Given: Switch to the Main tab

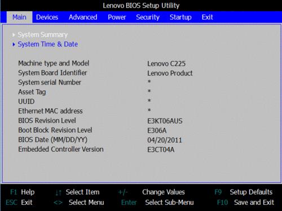Looking at the screenshot, I should [19, 17].
